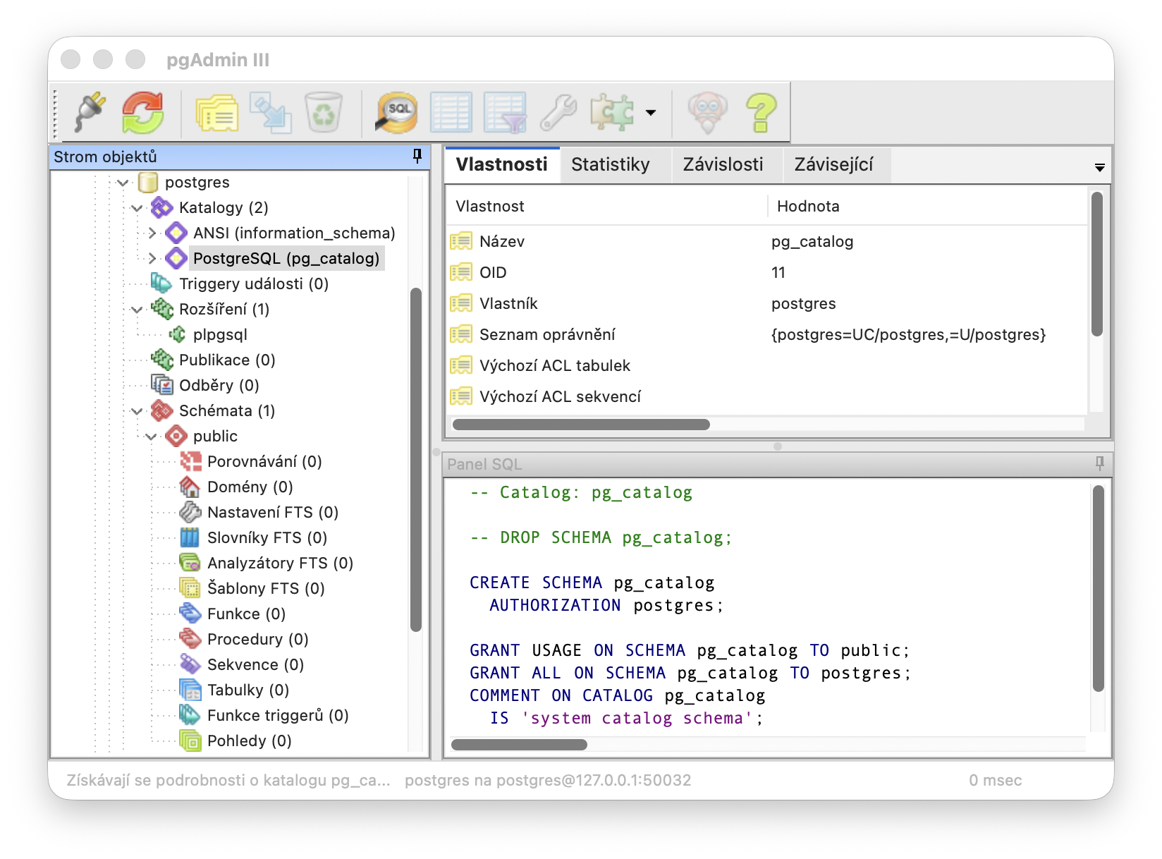Click the Pohledy (0) views icon
Viewport: 1162px width, 859px height.
pos(190,741)
